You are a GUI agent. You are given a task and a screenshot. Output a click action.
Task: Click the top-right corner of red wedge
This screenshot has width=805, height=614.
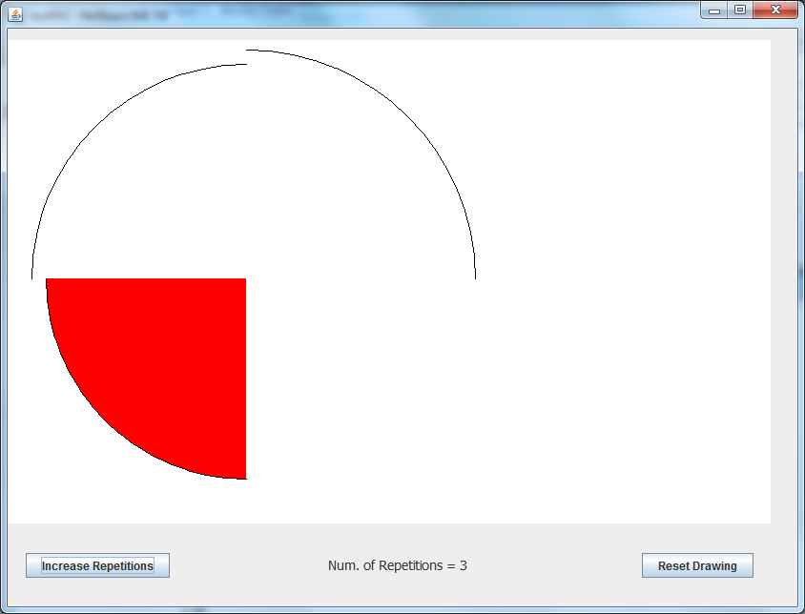click(244, 280)
